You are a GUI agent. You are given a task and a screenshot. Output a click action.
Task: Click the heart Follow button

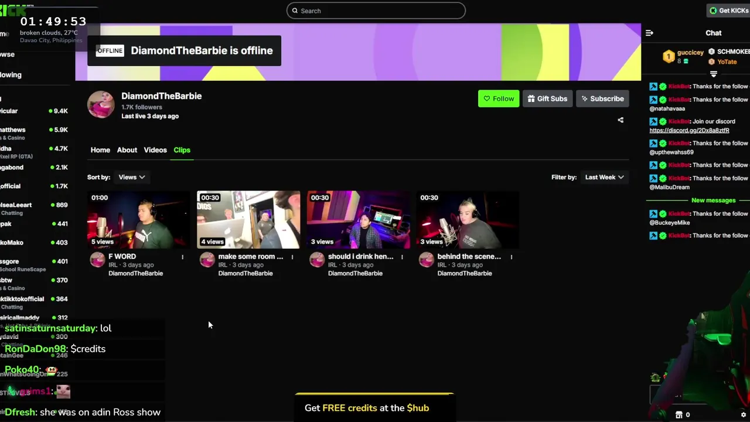(x=499, y=98)
